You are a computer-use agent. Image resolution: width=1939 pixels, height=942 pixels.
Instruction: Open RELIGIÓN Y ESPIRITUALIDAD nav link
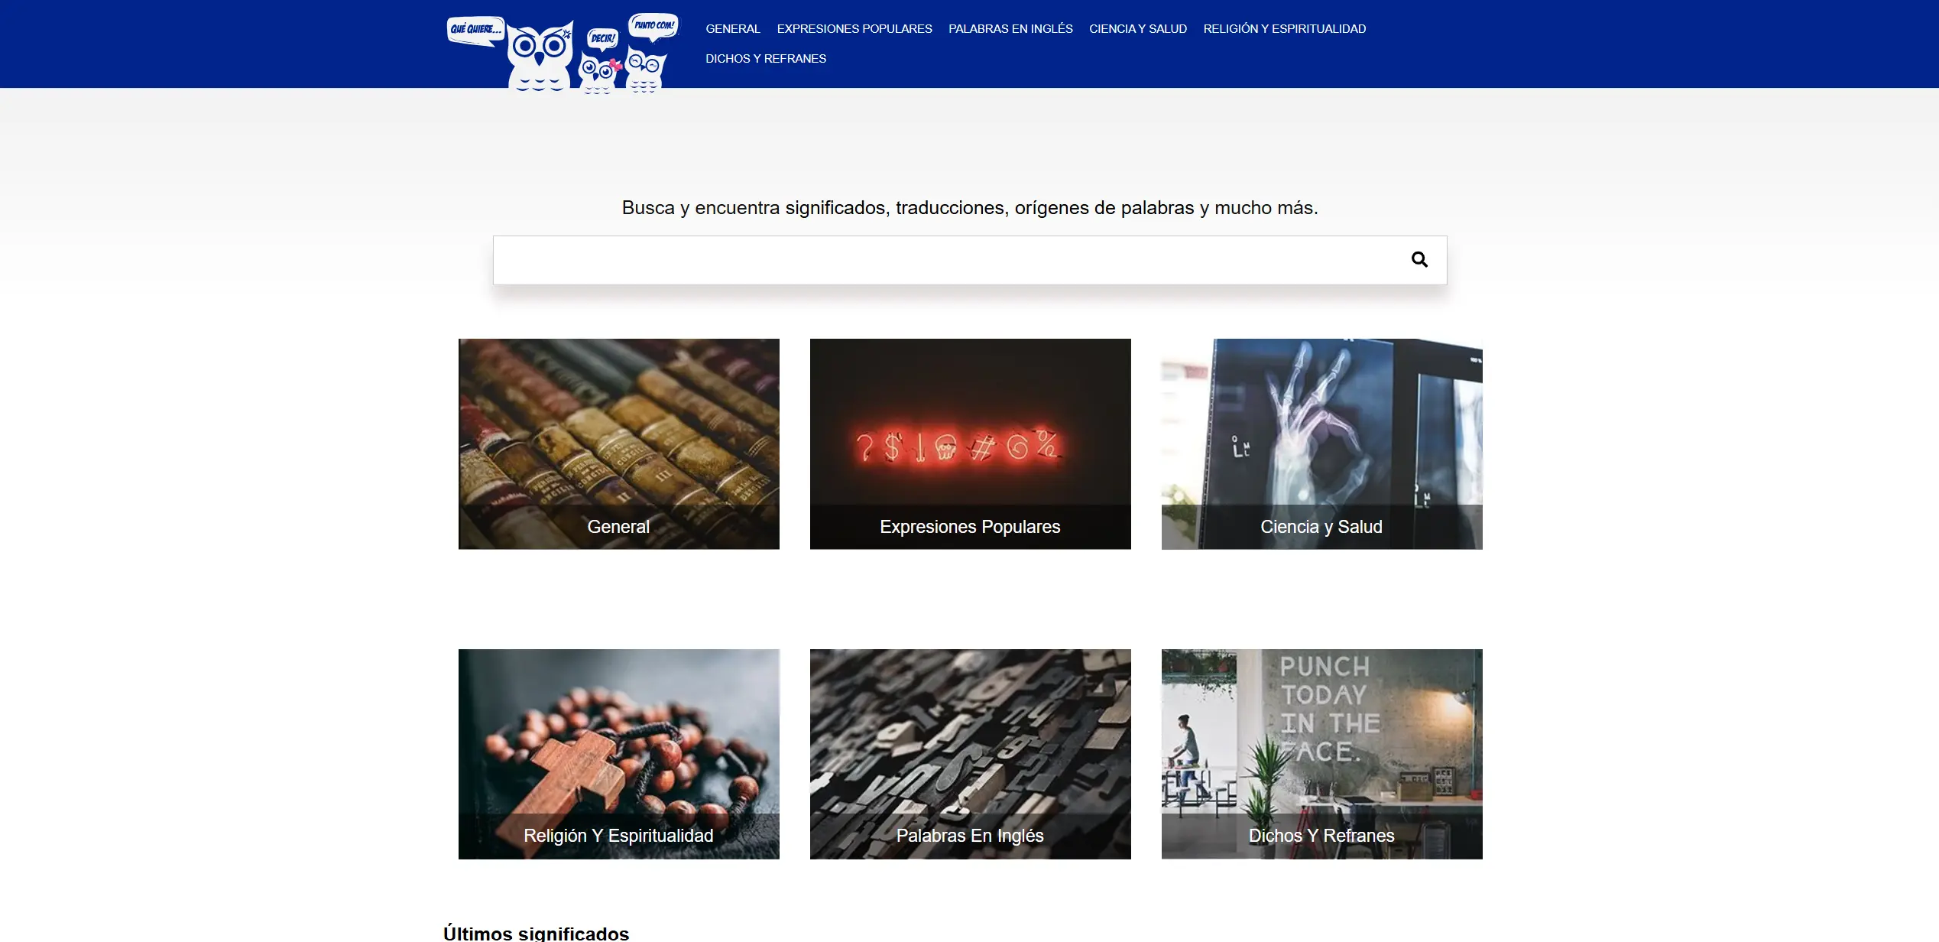pos(1284,29)
